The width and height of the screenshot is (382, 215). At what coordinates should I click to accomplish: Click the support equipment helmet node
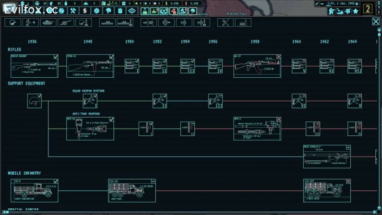33,101
